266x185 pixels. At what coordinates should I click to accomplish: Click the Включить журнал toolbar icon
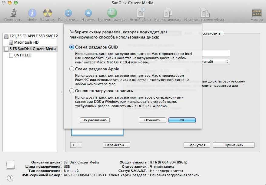112,13
